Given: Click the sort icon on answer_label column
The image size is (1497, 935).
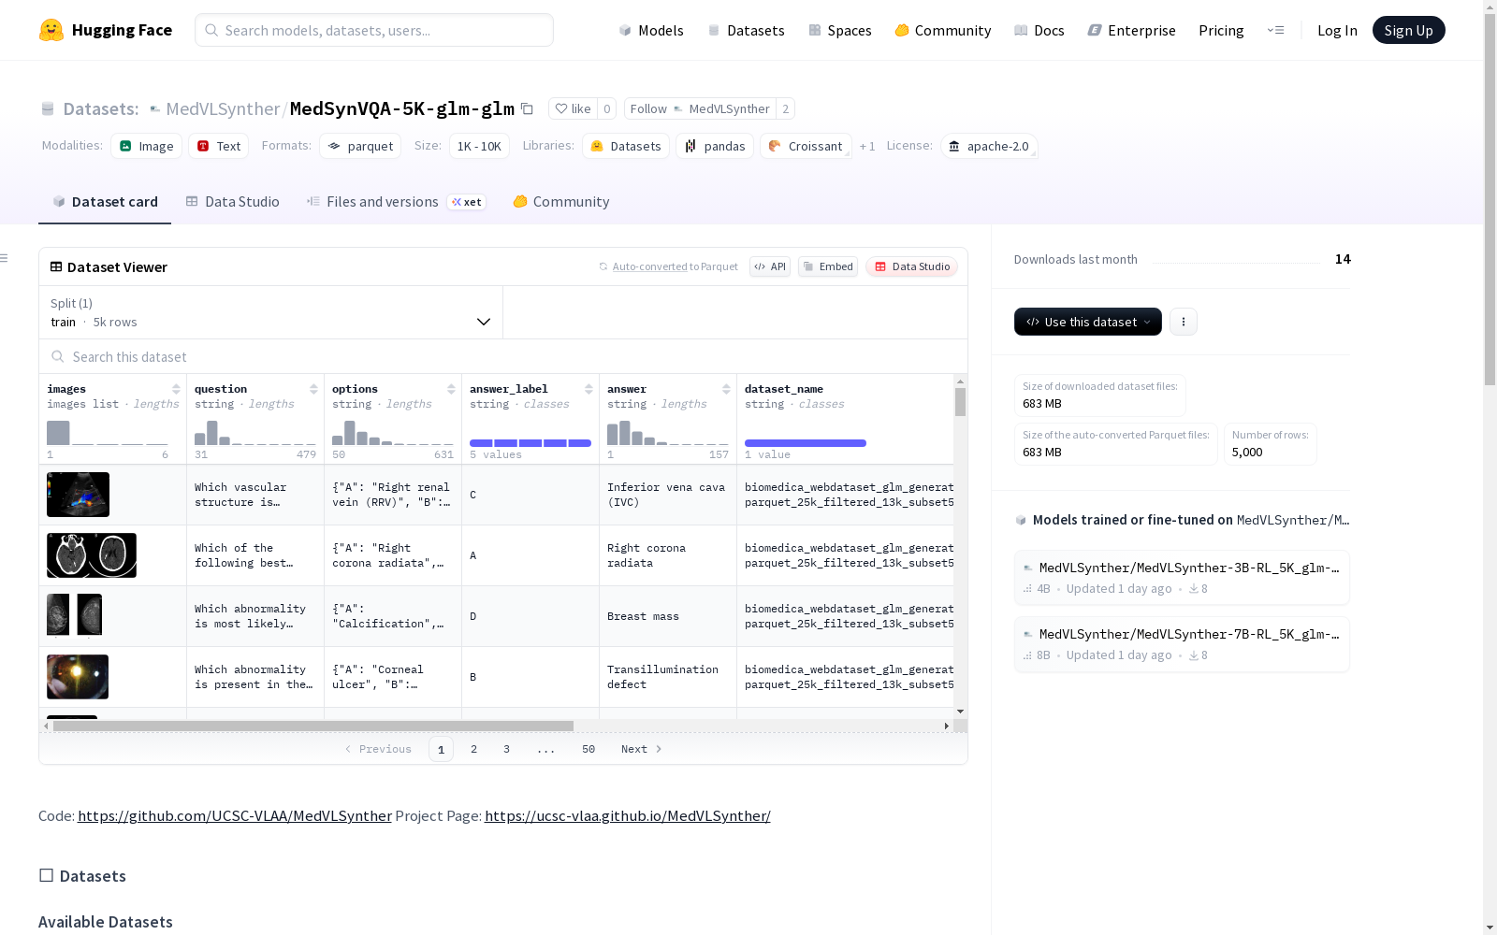Looking at the screenshot, I should (x=589, y=389).
